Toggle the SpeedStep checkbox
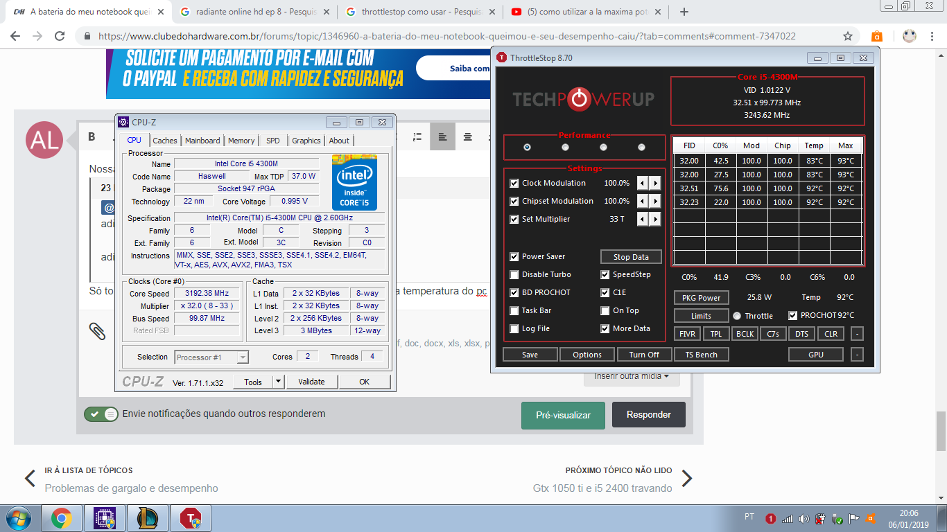The height and width of the screenshot is (532, 947). [x=605, y=274]
